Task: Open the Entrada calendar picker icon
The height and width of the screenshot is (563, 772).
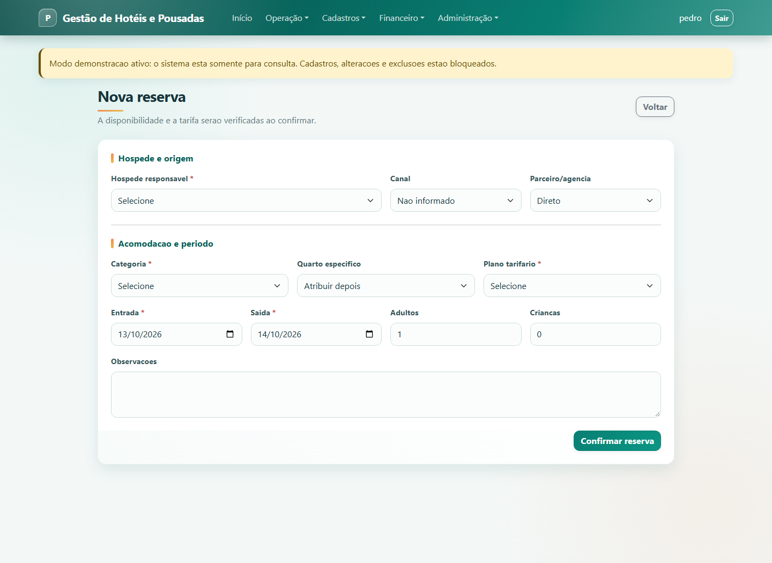Action: click(x=230, y=334)
